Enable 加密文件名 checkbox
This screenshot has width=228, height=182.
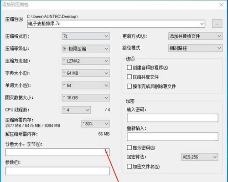pyautogui.click(x=129, y=166)
